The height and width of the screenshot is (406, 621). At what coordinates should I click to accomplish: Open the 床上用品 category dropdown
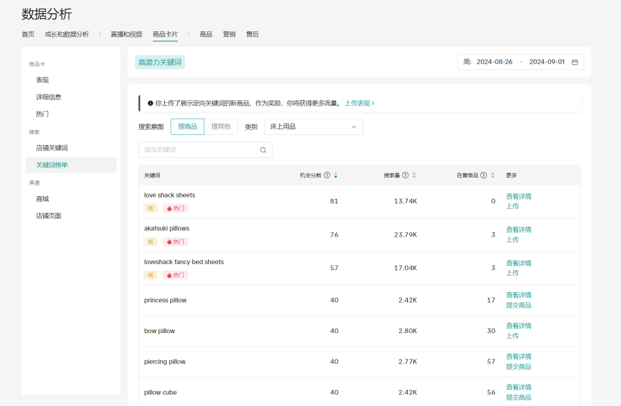tap(313, 126)
